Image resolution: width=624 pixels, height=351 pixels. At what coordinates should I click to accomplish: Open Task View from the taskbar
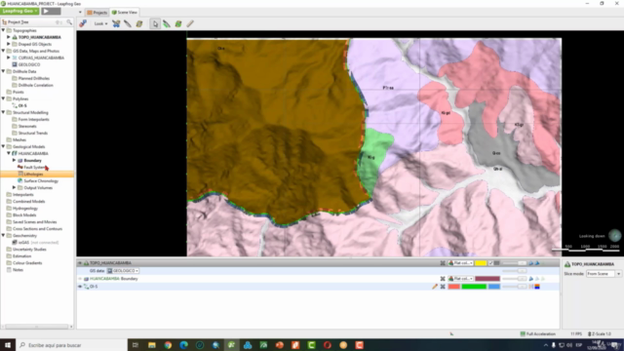click(136, 345)
